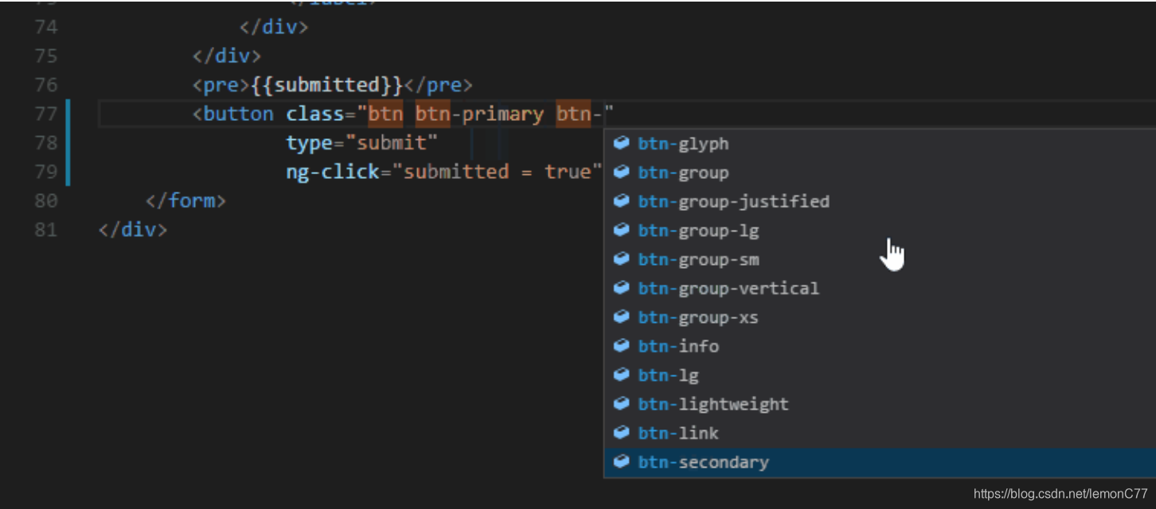Viewport: 1156px width, 509px height.
Task: Click the icon next to btn-group-justified
Action: 622,201
